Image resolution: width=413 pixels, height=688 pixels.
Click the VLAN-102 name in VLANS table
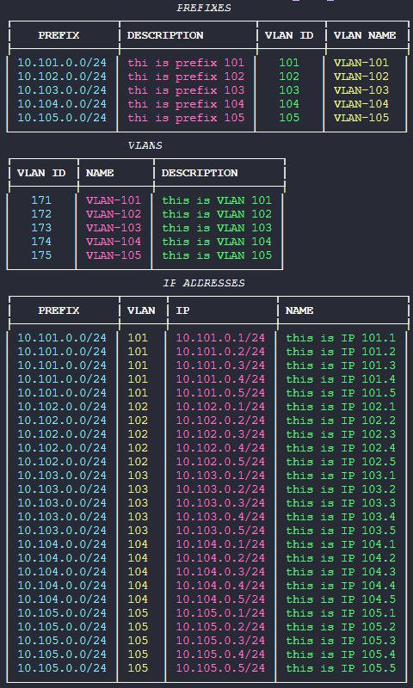[x=114, y=214]
